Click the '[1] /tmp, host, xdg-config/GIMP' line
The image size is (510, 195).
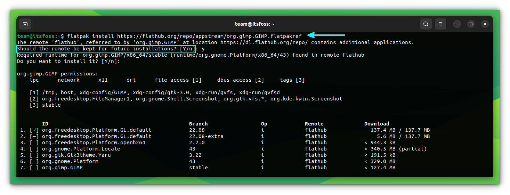(x=155, y=92)
